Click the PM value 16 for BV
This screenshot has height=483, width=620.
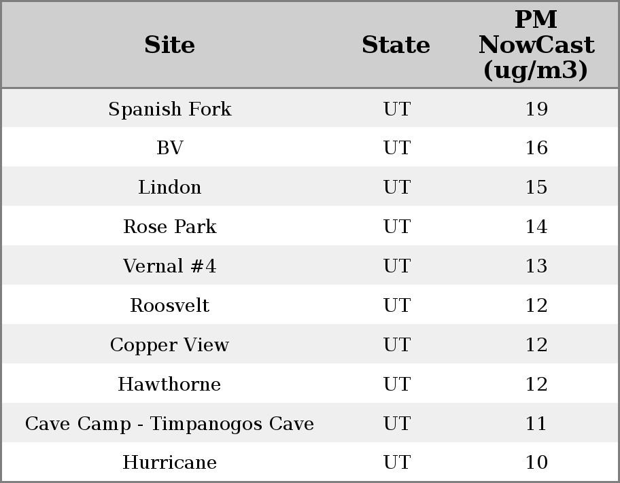pyautogui.click(x=536, y=148)
